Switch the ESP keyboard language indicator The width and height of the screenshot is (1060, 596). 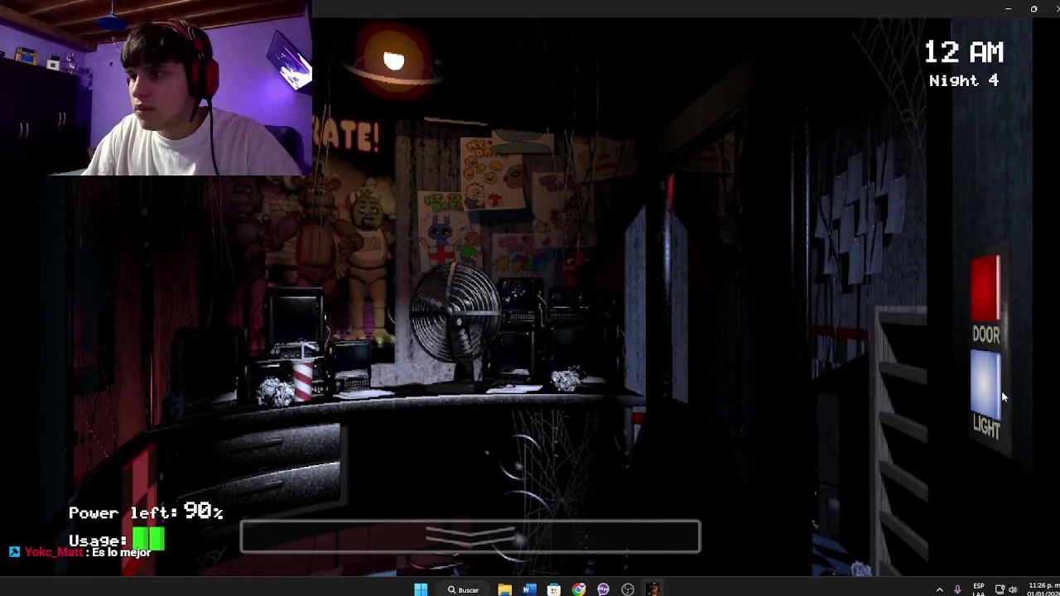(x=979, y=589)
